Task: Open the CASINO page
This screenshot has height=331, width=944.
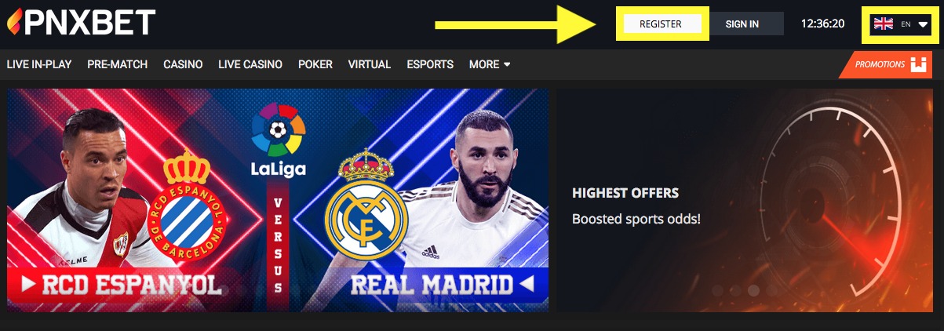Action: [x=183, y=64]
